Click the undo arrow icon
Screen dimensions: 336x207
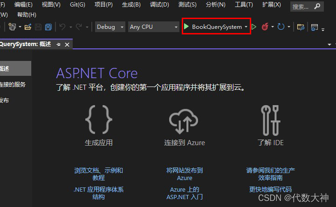[62, 27]
